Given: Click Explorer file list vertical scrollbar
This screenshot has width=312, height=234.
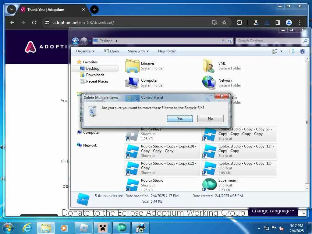Looking at the screenshot, I should point(307,122).
